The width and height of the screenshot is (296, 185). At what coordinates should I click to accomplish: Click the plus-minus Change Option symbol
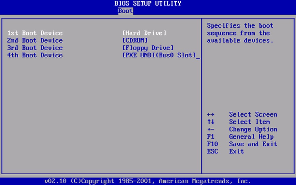[x=211, y=130]
